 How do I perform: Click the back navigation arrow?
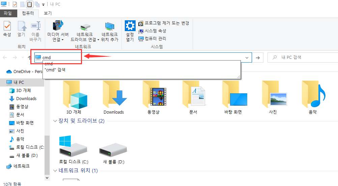(x=5, y=57)
